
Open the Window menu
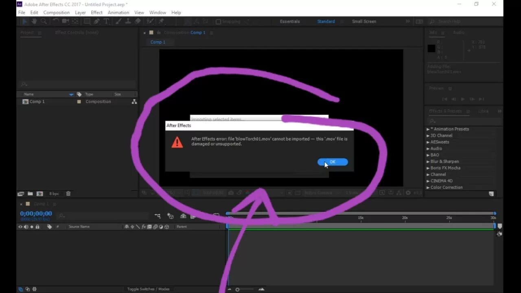[158, 13]
